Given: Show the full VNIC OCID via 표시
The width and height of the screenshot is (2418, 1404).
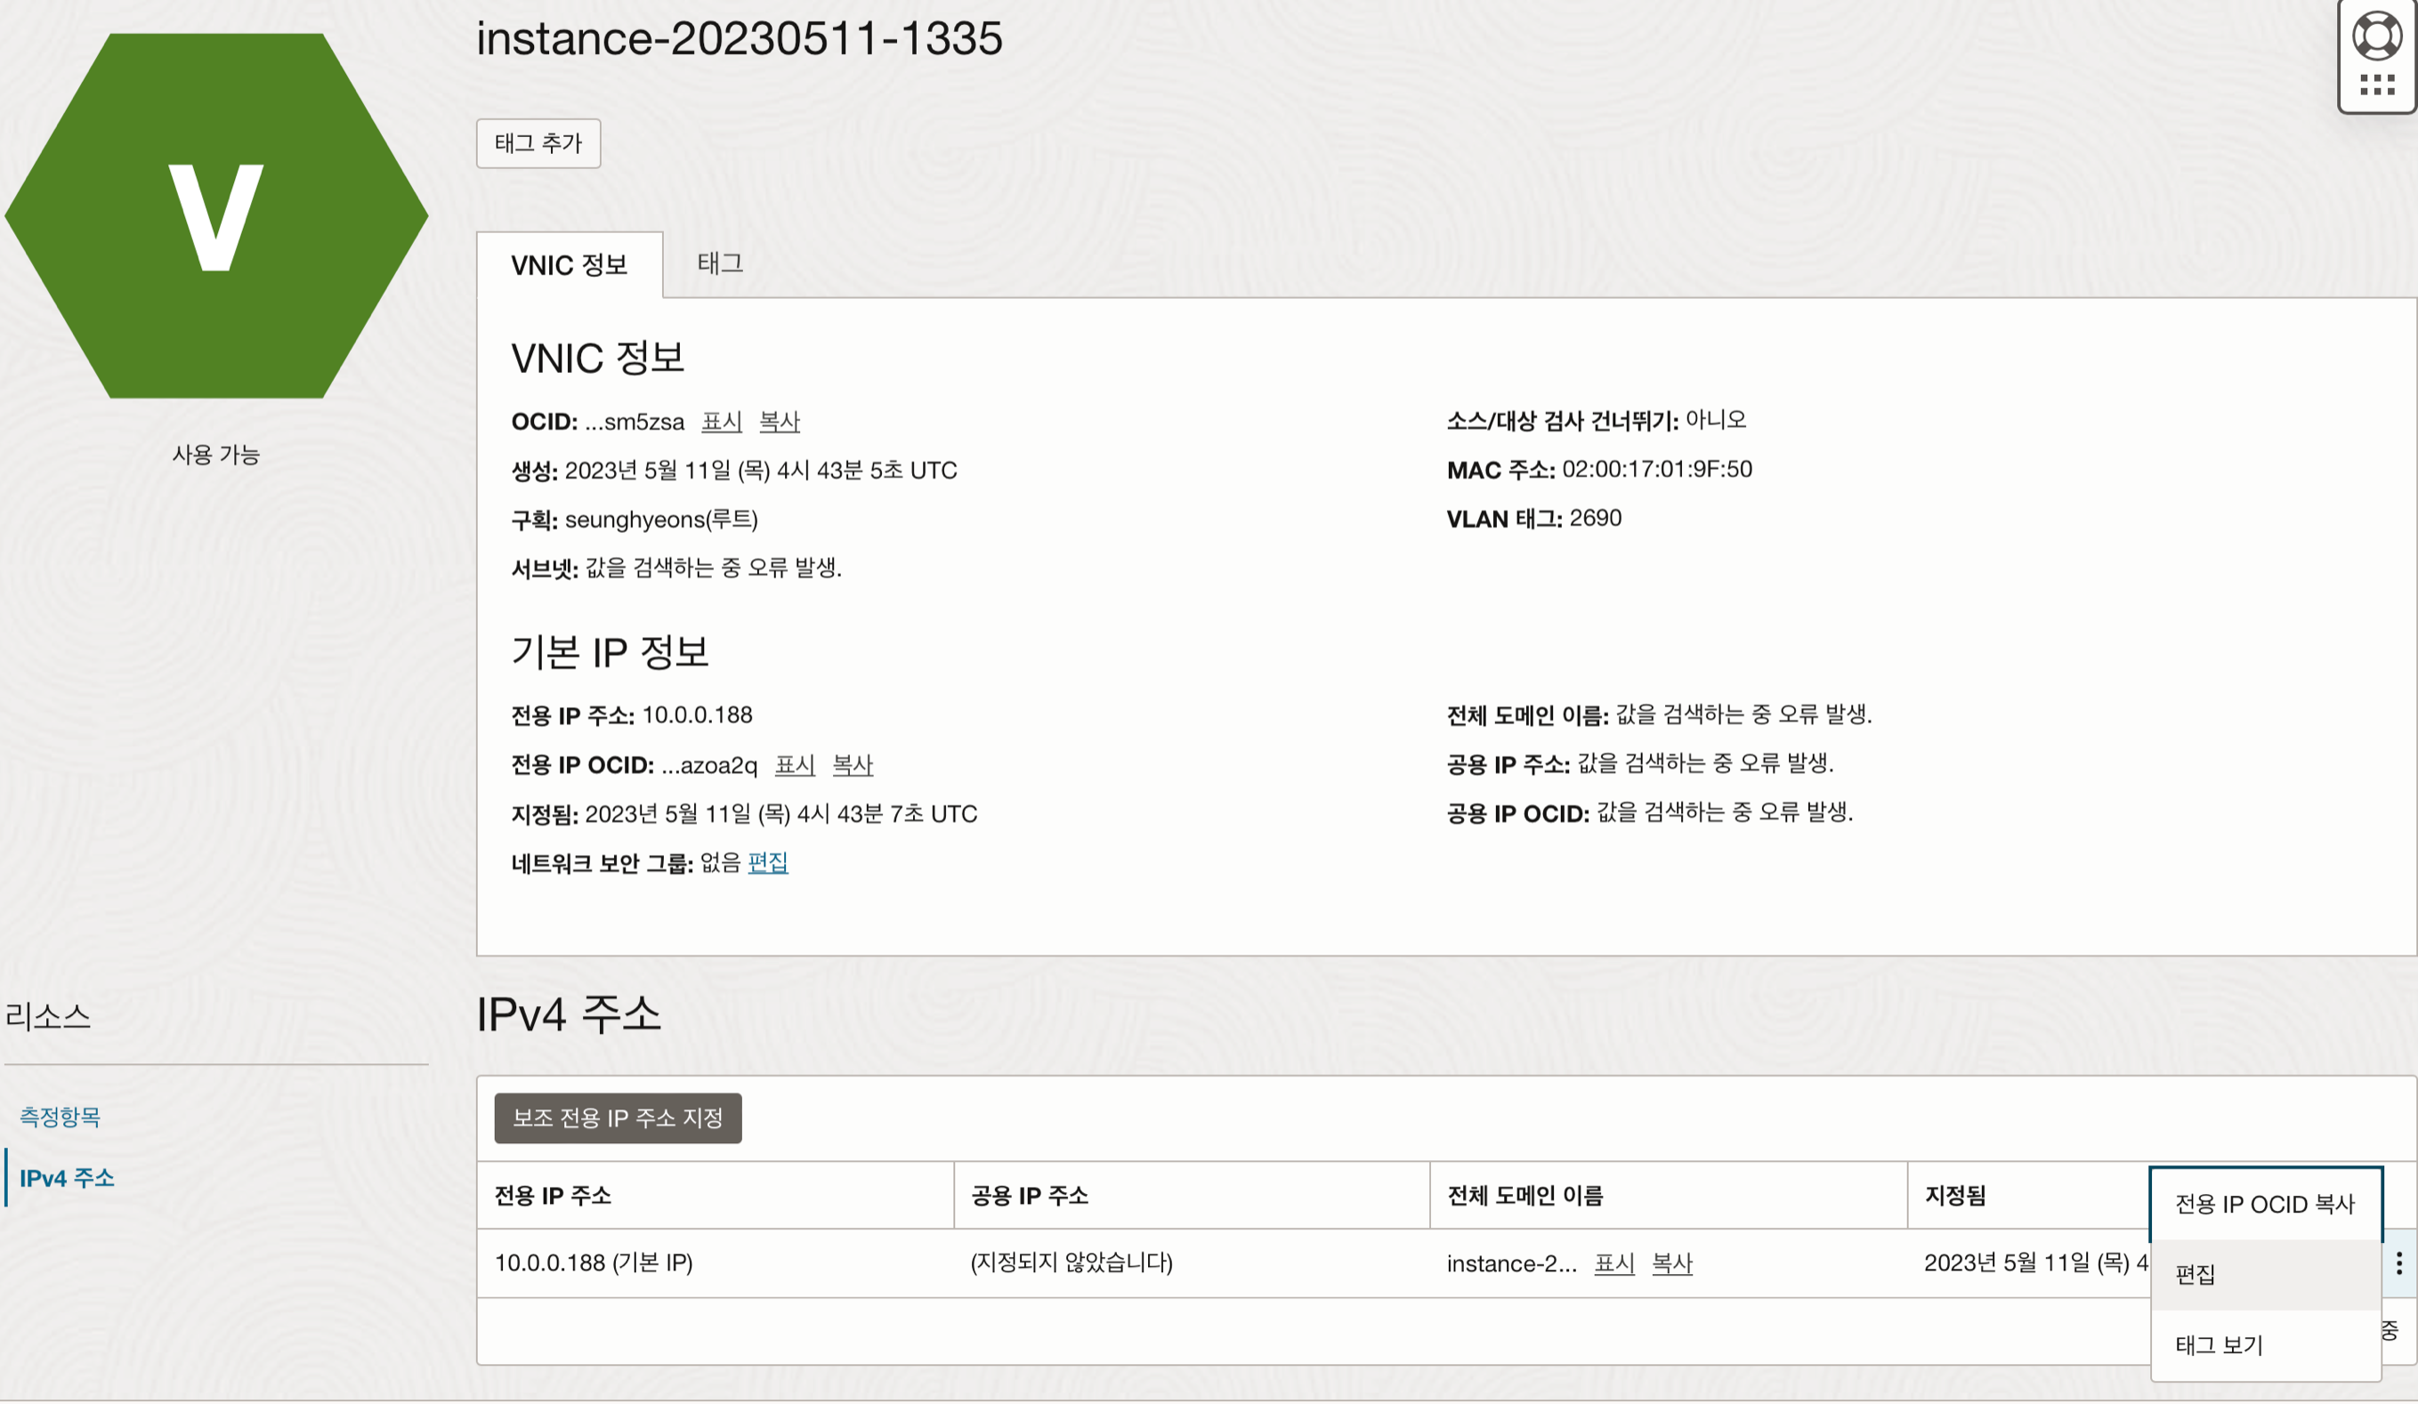Looking at the screenshot, I should coord(722,422).
